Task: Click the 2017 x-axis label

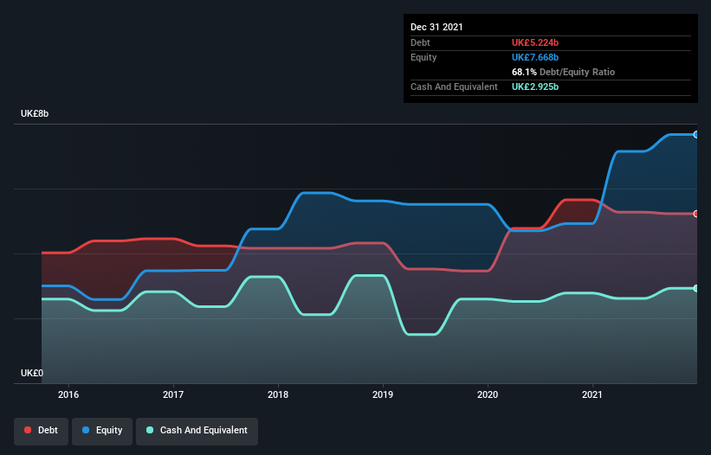Action: [173, 394]
